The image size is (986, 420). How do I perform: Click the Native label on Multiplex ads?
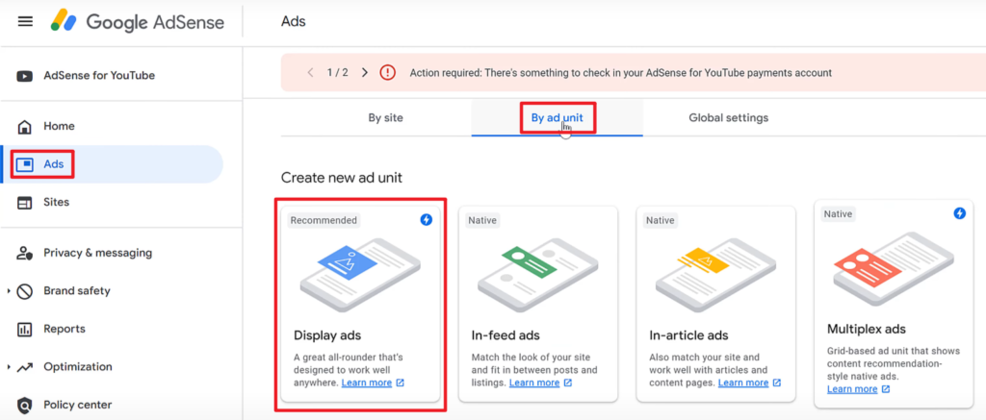839,214
